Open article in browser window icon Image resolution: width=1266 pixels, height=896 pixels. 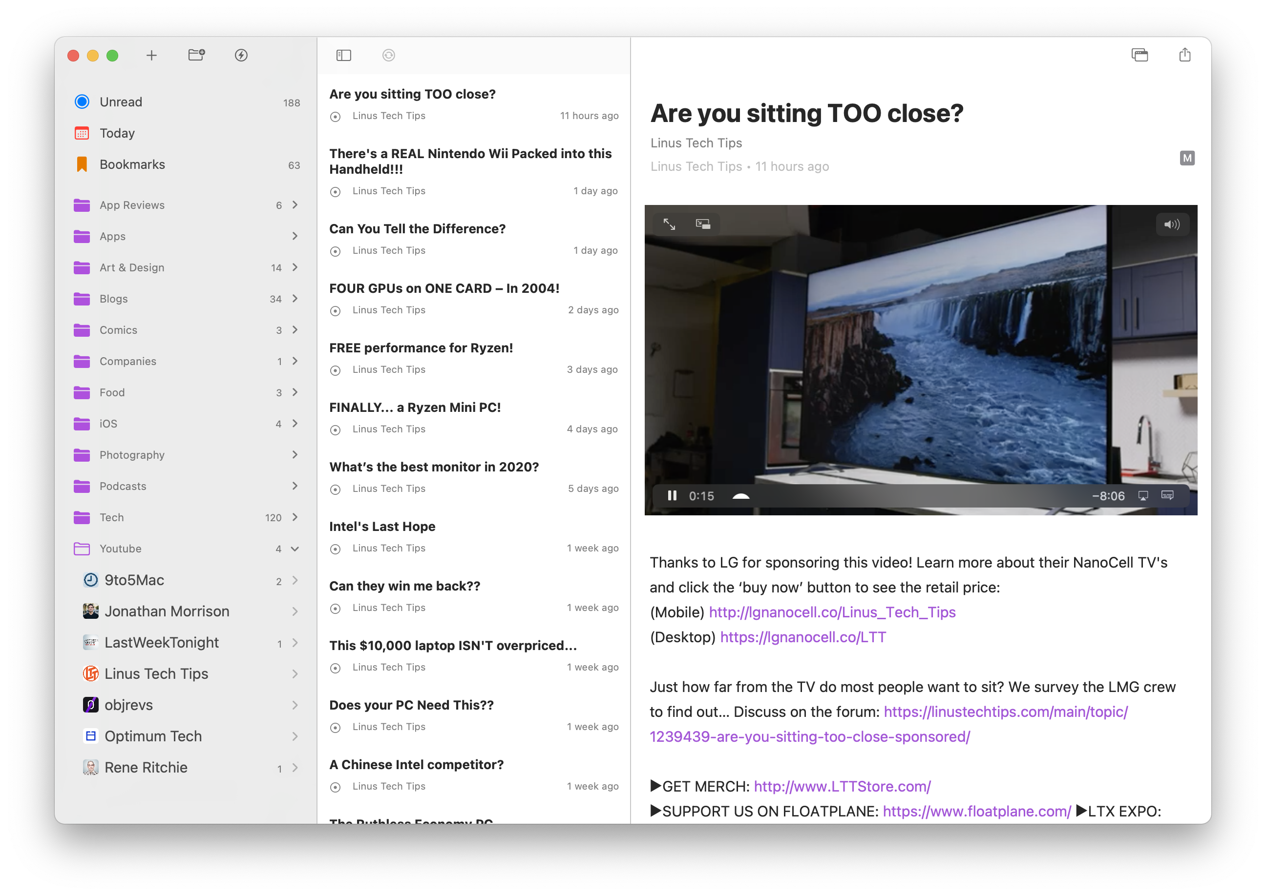[x=1139, y=55]
